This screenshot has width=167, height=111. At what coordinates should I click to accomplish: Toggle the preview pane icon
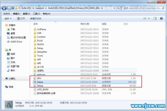155,19
